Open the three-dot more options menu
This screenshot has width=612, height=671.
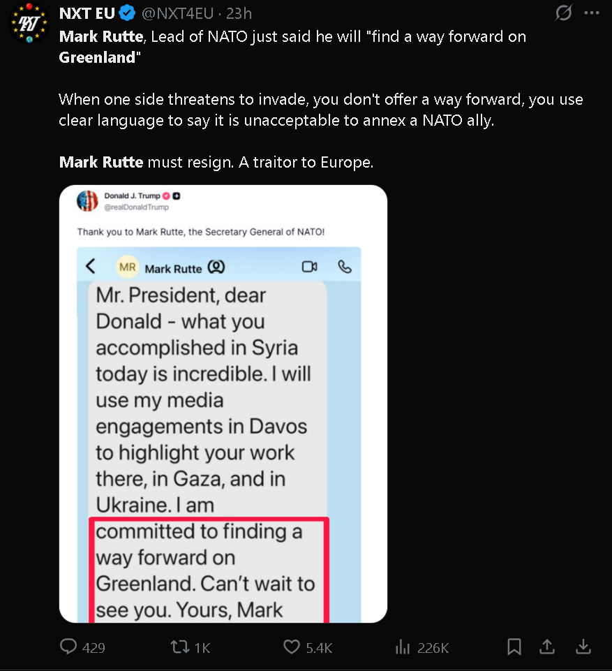(x=592, y=14)
